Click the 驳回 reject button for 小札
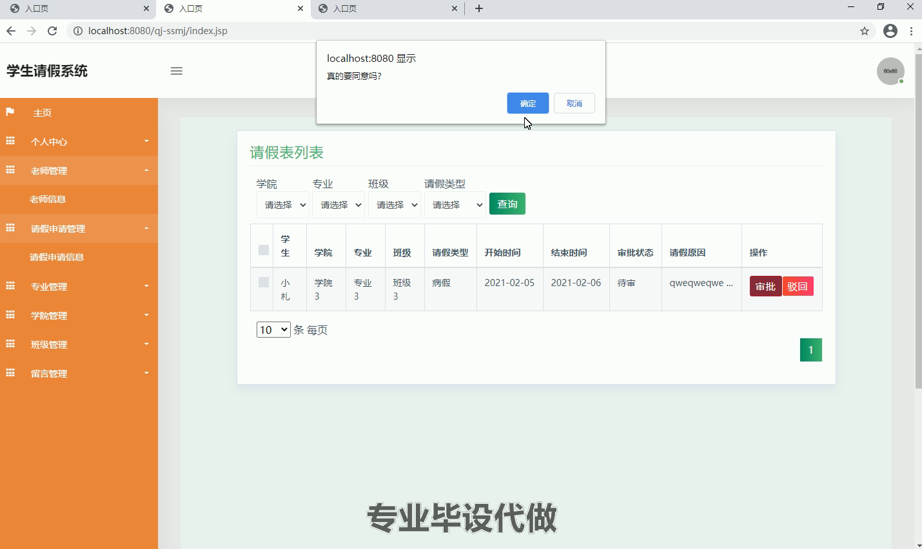 pos(798,286)
